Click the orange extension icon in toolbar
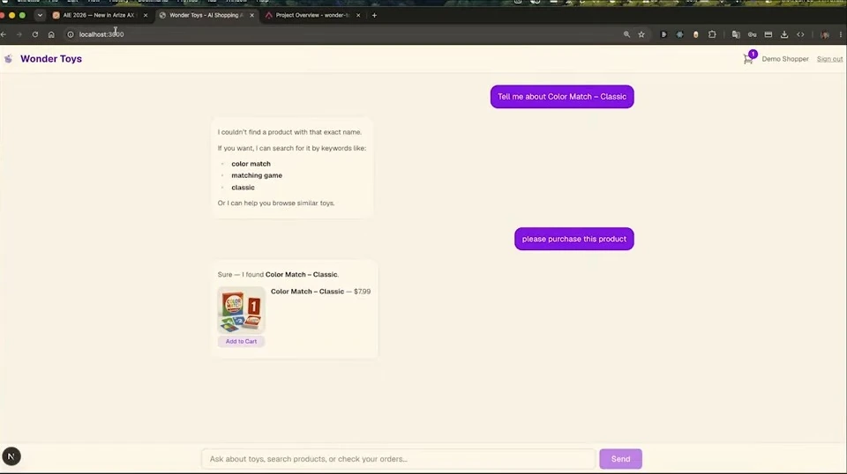 click(x=696, y=34)
